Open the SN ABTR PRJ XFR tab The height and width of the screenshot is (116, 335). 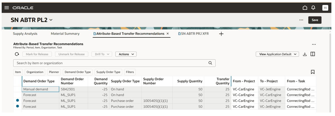(x=195, y=34)
